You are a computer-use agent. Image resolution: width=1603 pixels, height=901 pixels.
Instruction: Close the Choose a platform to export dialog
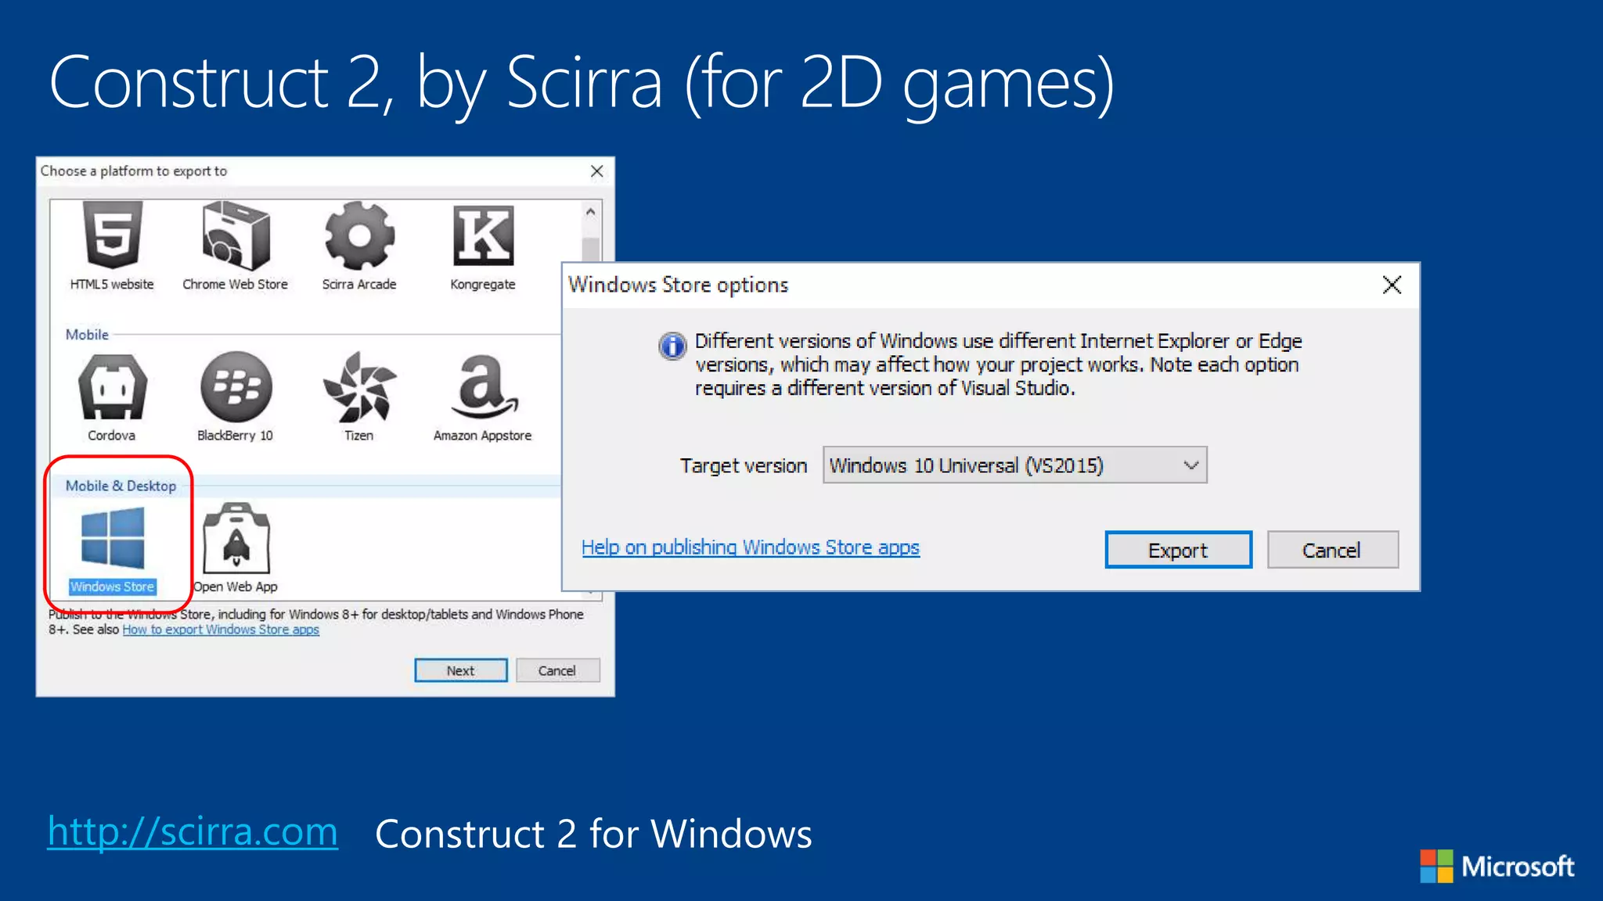[596, 171]
